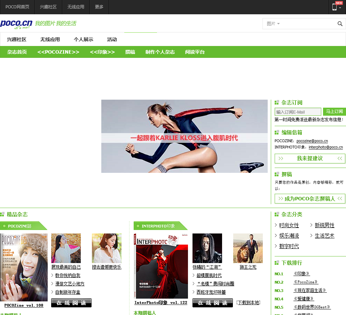Viewport: 346px width, 315px height.
Task: Click 成为POCO杂志撰稿人 button
Action: [310, 199]
